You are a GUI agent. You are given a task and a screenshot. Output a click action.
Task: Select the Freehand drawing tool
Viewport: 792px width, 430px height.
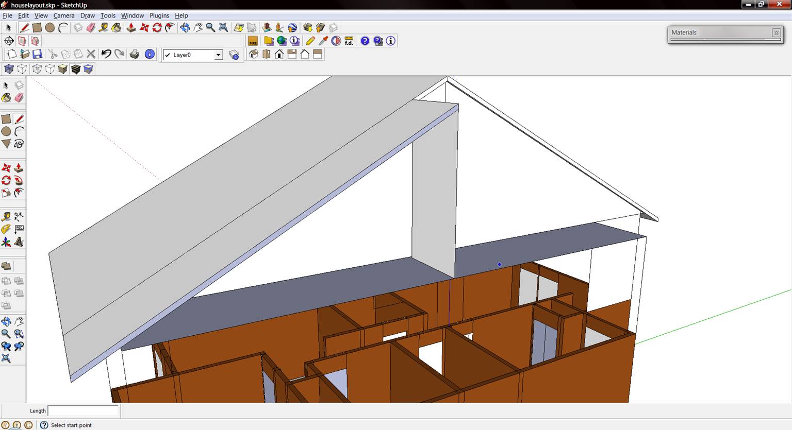tap(19, 144)
